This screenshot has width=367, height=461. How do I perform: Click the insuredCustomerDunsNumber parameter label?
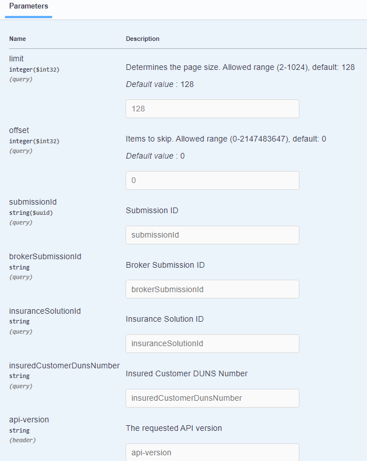coord(64,366)
